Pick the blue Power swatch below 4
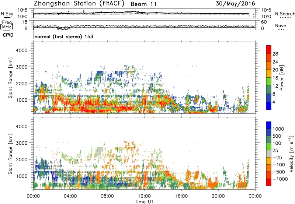The image size is (295, 204). click(x=269, y=106)
